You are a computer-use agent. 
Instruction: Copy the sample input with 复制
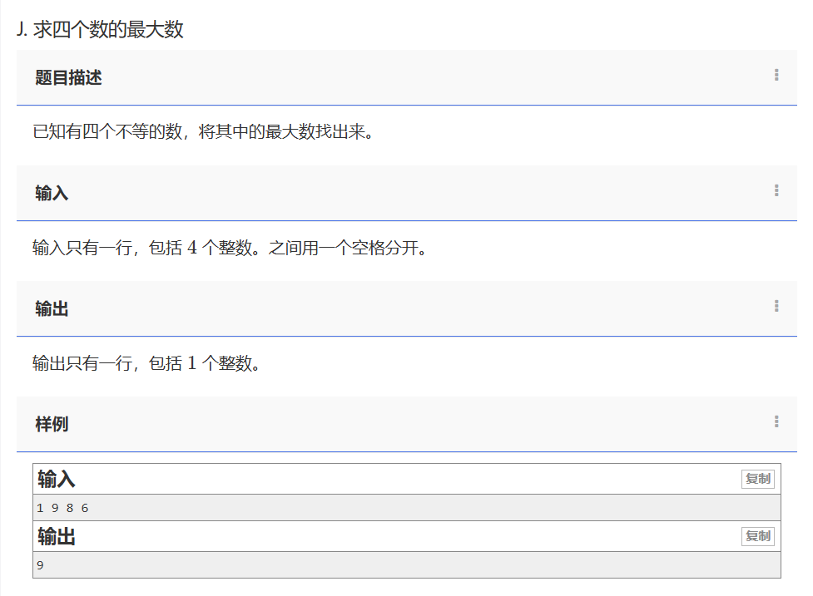(757, 479)
